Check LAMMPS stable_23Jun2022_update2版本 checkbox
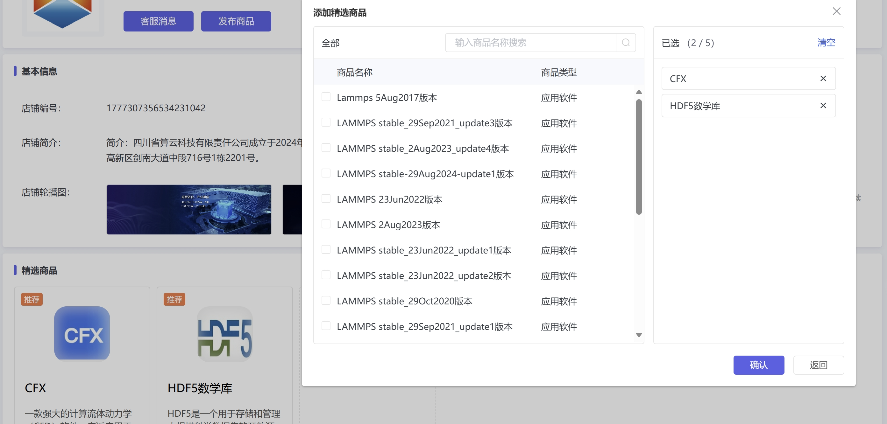887x424 pixels. click(326, 275)
